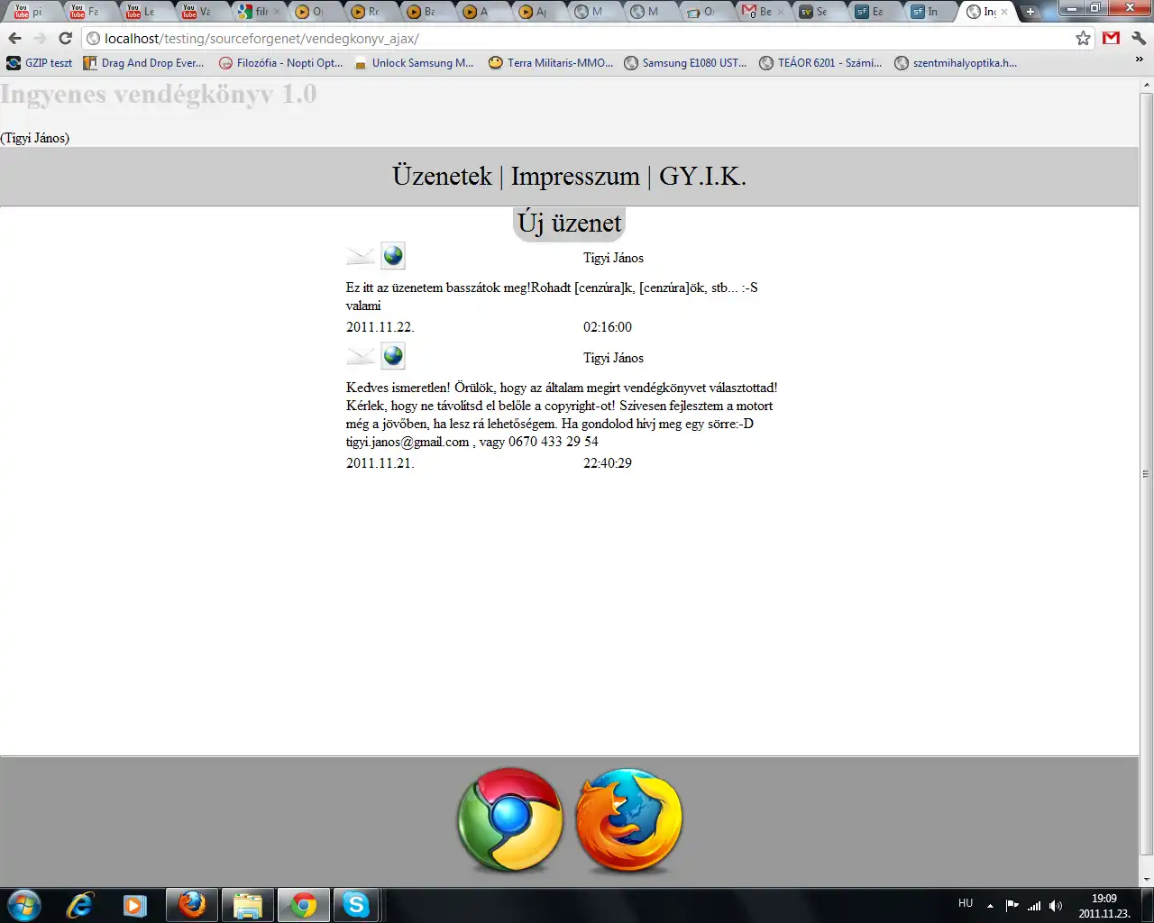Switch to the SourceForge tab labeled 'Ea'
1154x923 pixels.
point(872,12)
